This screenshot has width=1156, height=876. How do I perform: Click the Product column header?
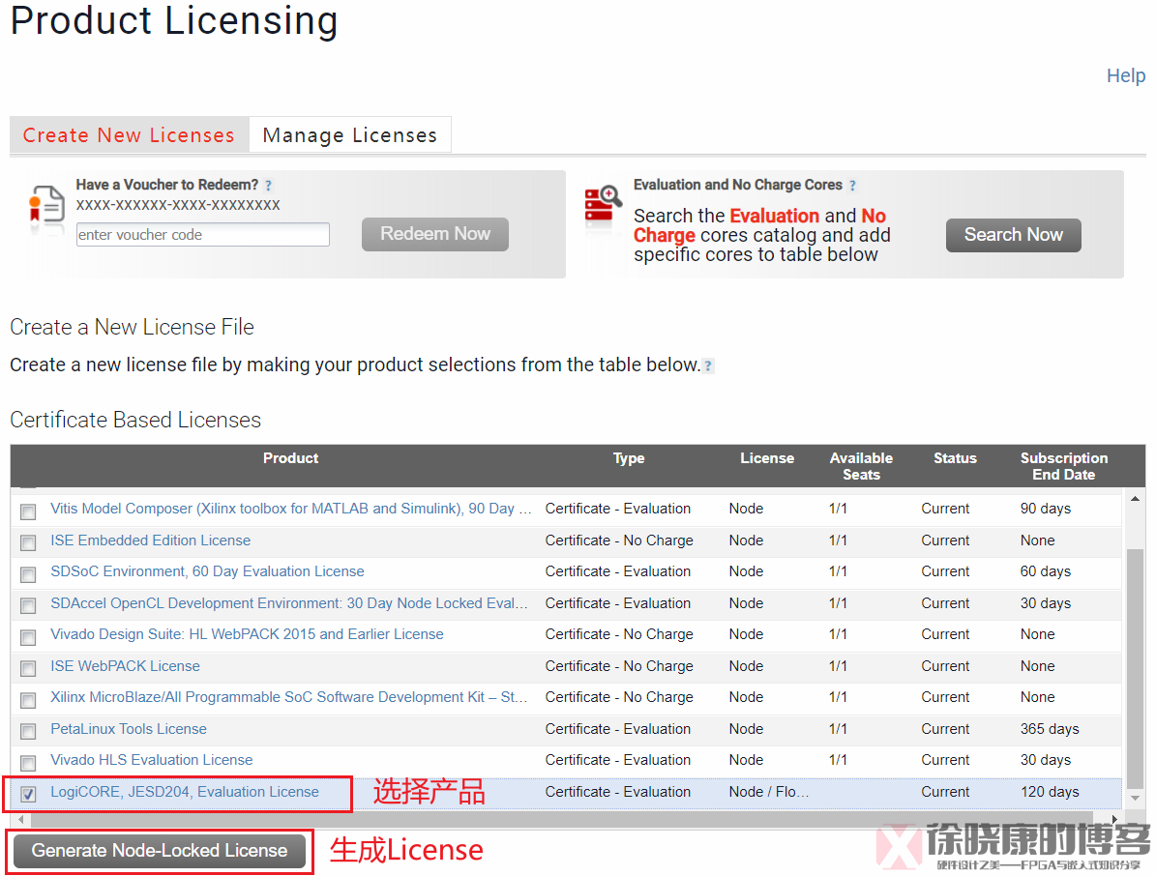coord(290,458)
